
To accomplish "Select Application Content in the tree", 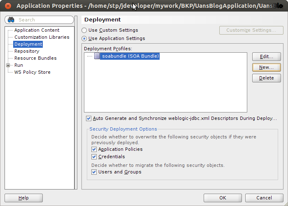I will coord(37,30).
